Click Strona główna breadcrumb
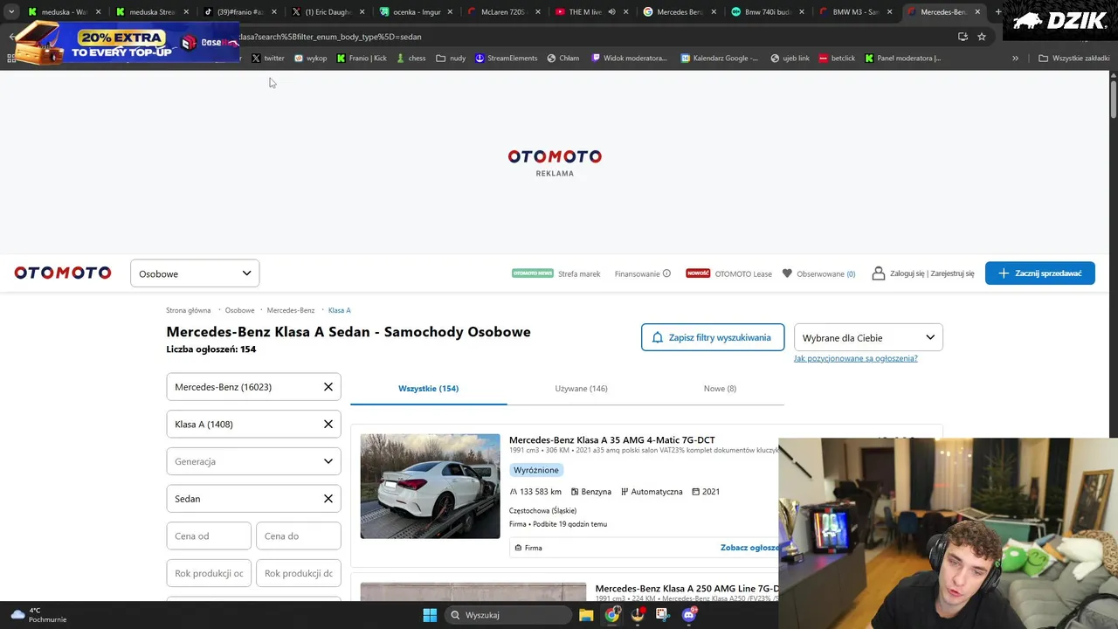This screenshot has width=1118, height=629. pos(189,310)
